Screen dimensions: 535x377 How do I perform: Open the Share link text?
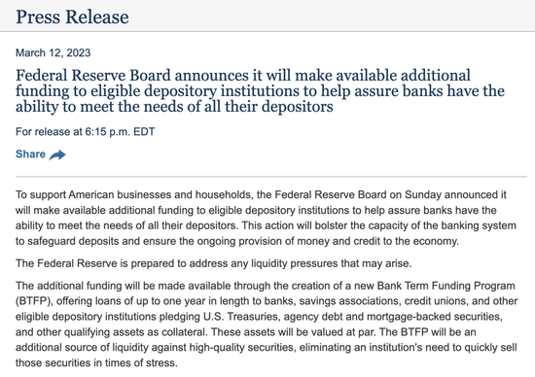click(30, 154)
